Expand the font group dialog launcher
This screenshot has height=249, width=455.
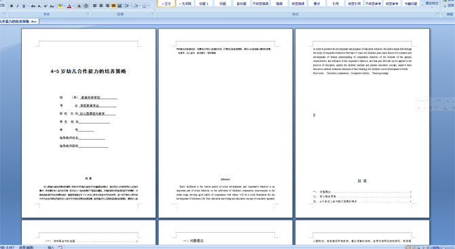88,14
